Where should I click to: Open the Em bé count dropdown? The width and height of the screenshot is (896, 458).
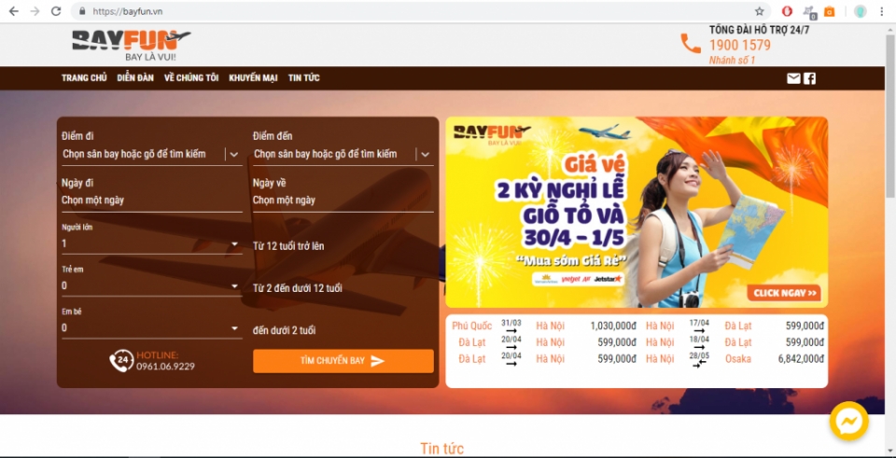(x=234, y=329)
